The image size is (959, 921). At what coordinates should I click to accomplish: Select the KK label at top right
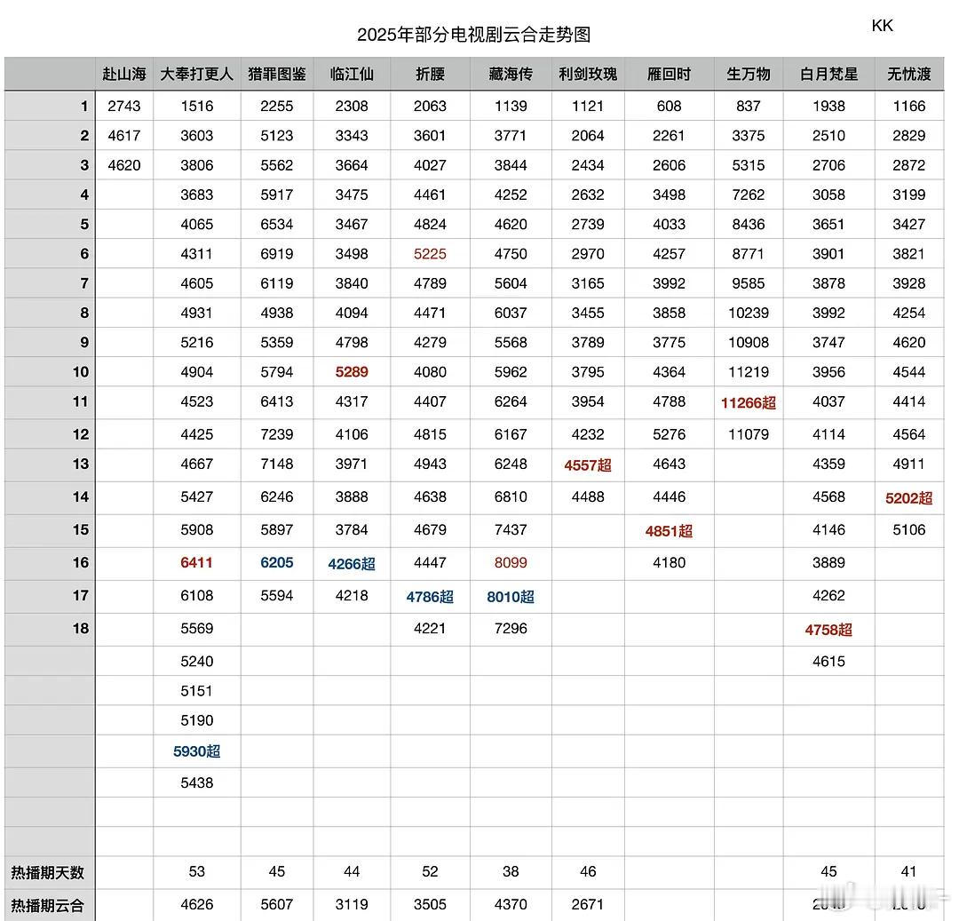(x=882, y=26)
